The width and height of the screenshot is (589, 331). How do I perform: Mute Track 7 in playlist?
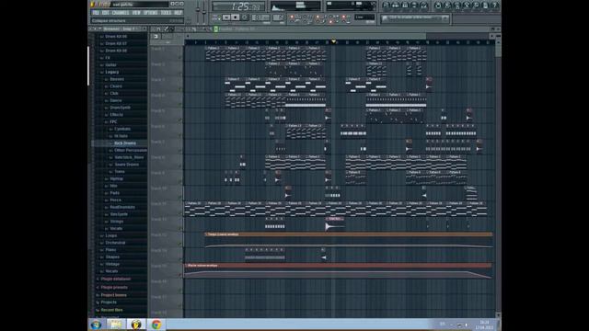[179, 151]
